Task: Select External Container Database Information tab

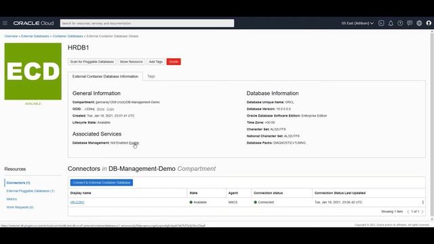Action: pyautogui.click(x=105, y=77)
